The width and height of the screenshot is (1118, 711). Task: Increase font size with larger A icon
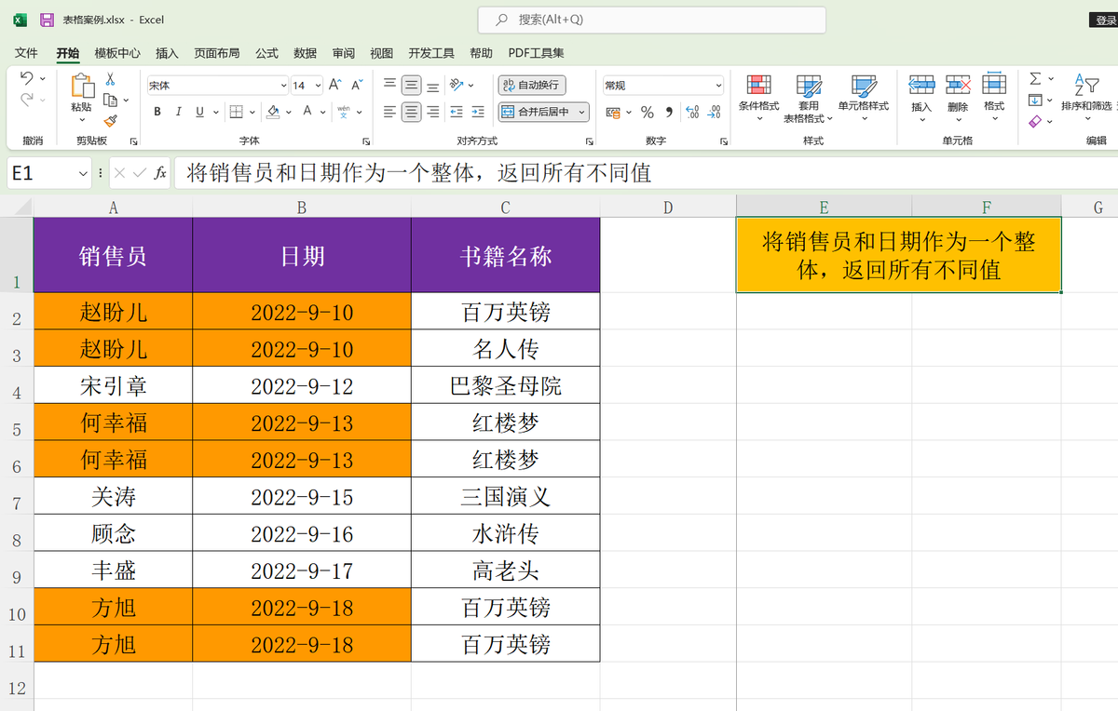pyautogui.click(x=334, y=85)
